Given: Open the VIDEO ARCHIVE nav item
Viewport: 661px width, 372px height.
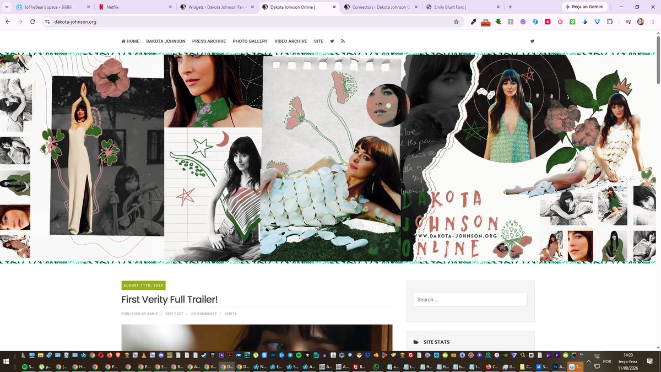Looking at the screenshot, I should pos(291,41).
